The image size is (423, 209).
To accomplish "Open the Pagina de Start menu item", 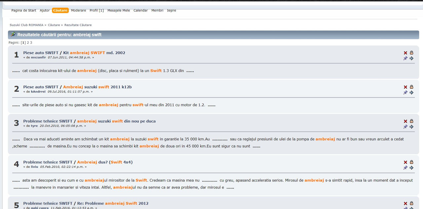I will coord(24,11).
